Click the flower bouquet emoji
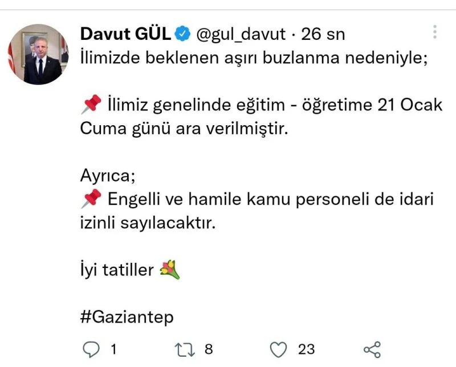The height and width of the screenshot is (367, 456). pyautogui.click(x=170, y=270)
